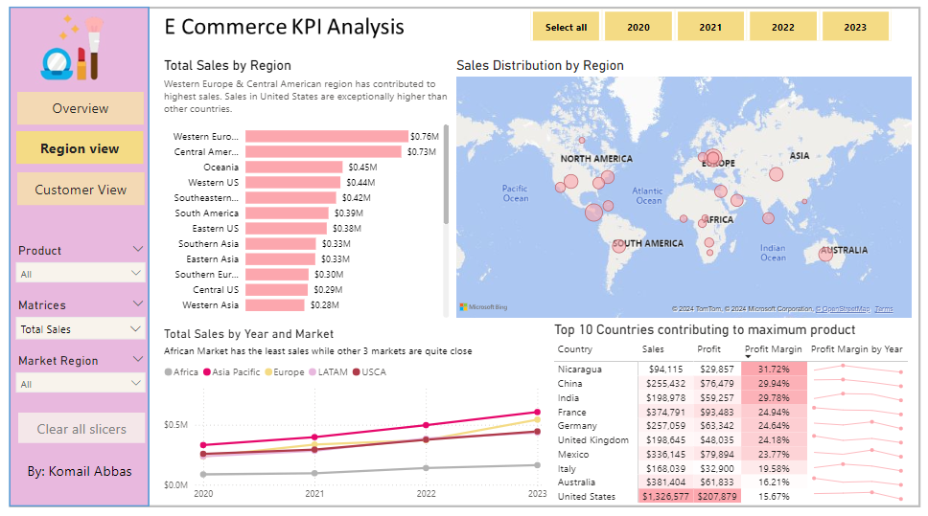Click the Microsoft Bing logo on map

(483, 307)
